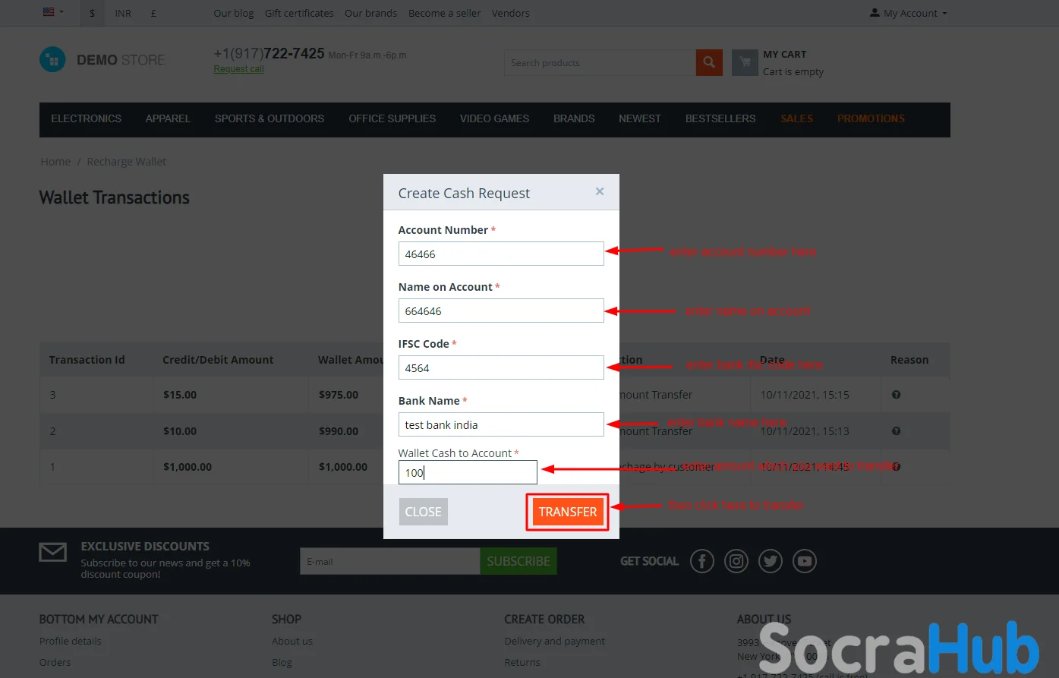This screenshot has width=1059, height=678.
Task: Click the newsletter E-mail field
Action: 390,562
